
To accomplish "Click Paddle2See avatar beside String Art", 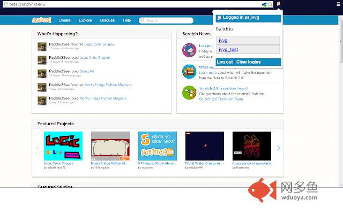I will pos(42,74).
